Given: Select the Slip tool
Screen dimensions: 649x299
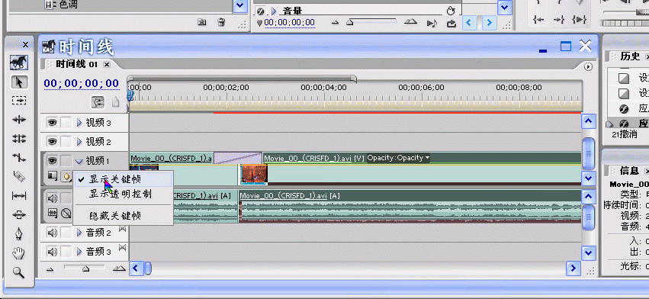Looking at the screenshot, I should click(x=19, y=196).
